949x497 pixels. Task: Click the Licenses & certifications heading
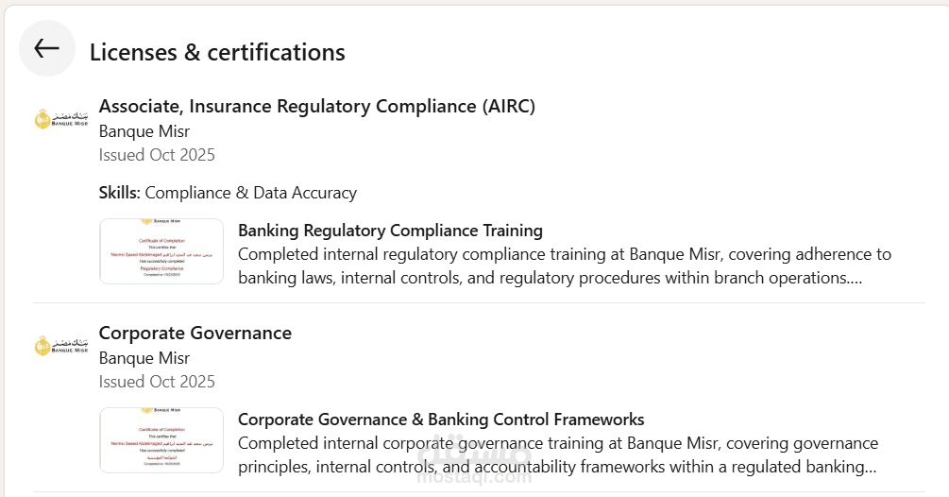pyautogui.click(x=217, y=52)
